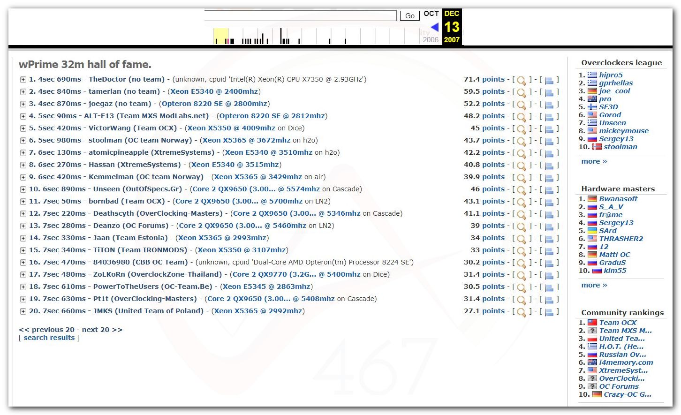Select year 2006 in the Wayback timeline

tap(431, 40)
